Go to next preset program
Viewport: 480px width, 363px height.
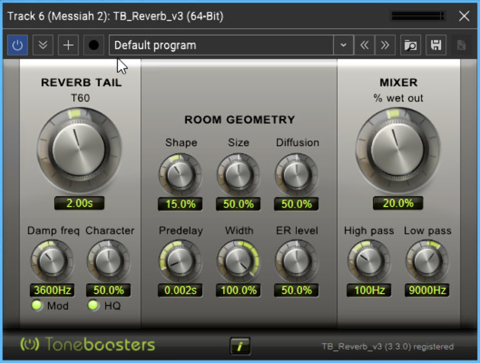point(385,45)
